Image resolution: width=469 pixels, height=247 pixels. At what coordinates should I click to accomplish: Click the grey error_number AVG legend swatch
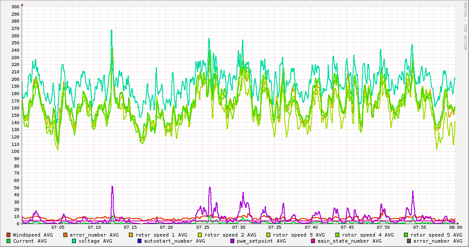[x=409, y=241]
